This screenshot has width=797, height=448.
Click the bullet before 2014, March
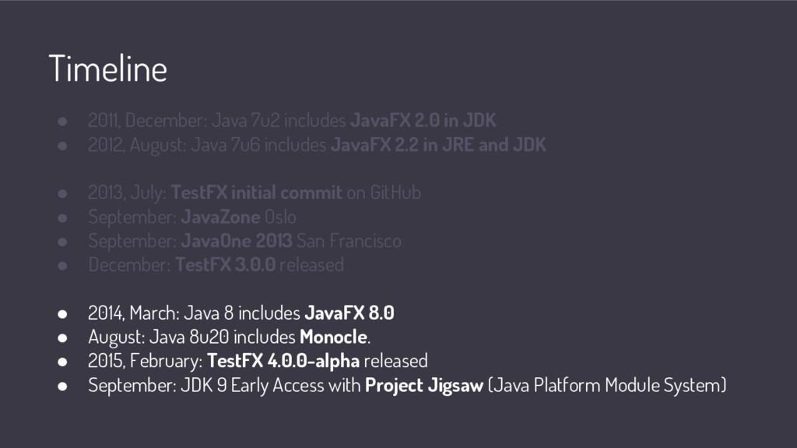click(62, 314)
